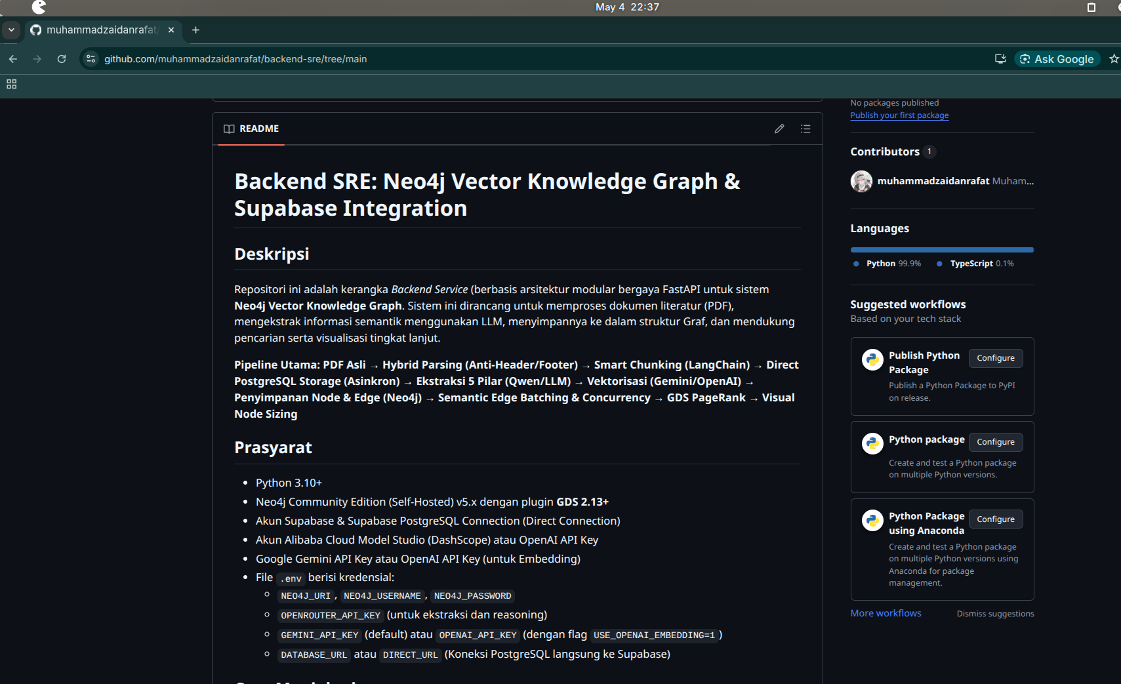Open site information icon in address bar

pyautogui.click(x=91, y=59)
